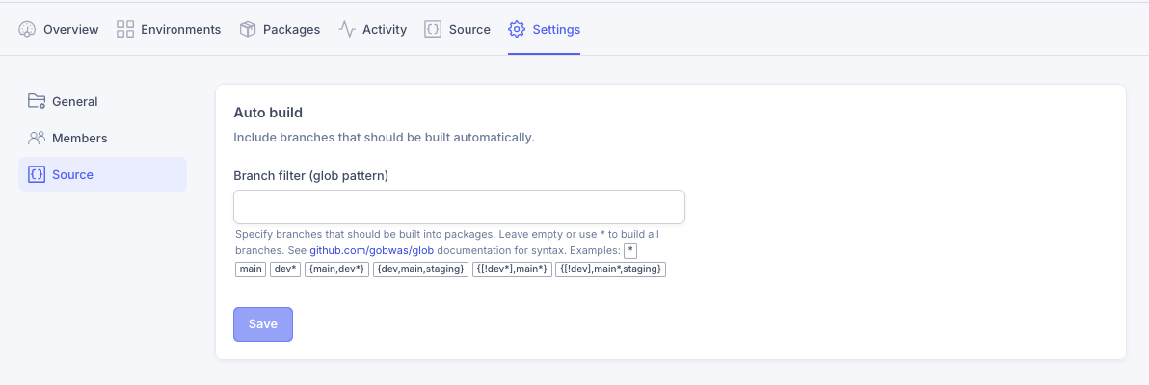Click the General folder icon in sidebar

(x=37, y=101)
